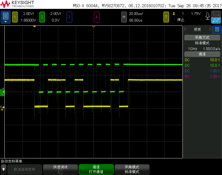Activate the zoom selection rectangle tool
This screenshot has width=222, height=175.
[216, 14]
